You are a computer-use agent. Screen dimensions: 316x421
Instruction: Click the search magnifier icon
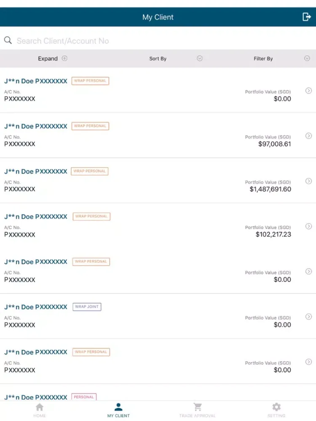tap(8, 40)
